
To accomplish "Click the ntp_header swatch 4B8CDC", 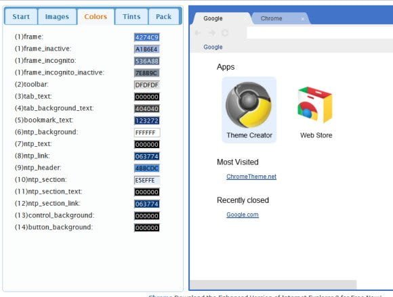I will 147,168.
